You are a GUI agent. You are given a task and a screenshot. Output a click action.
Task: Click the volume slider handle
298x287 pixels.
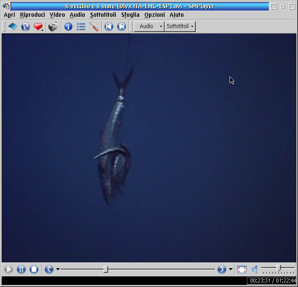point(278,268)
